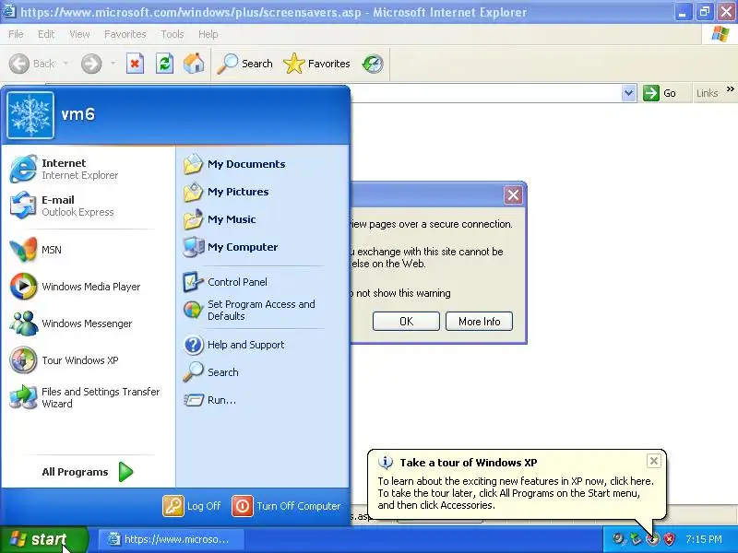Open My Computer
Screen dimensions: 738x553
point(264,247)
